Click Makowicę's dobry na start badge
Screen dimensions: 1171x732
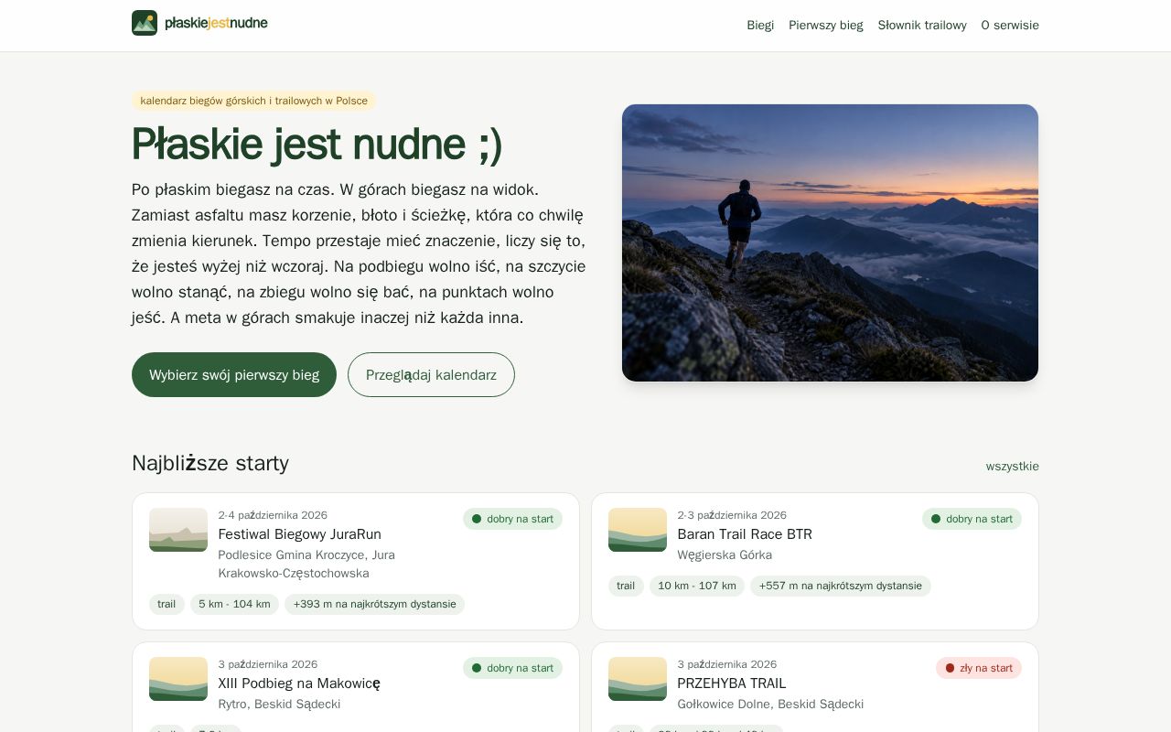(512, 668)
